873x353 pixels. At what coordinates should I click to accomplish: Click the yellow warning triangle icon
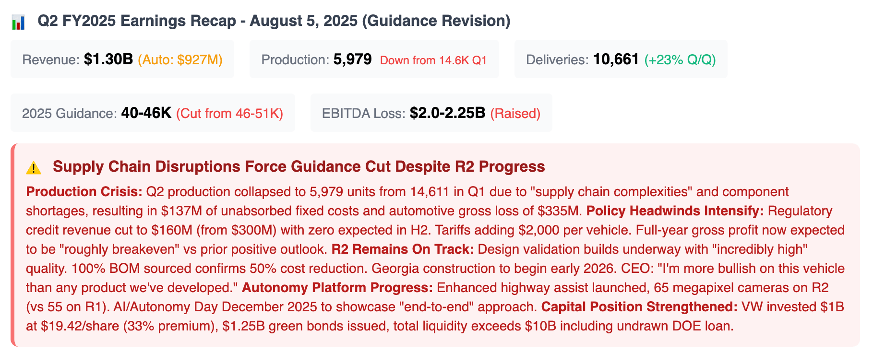[34, 168]
